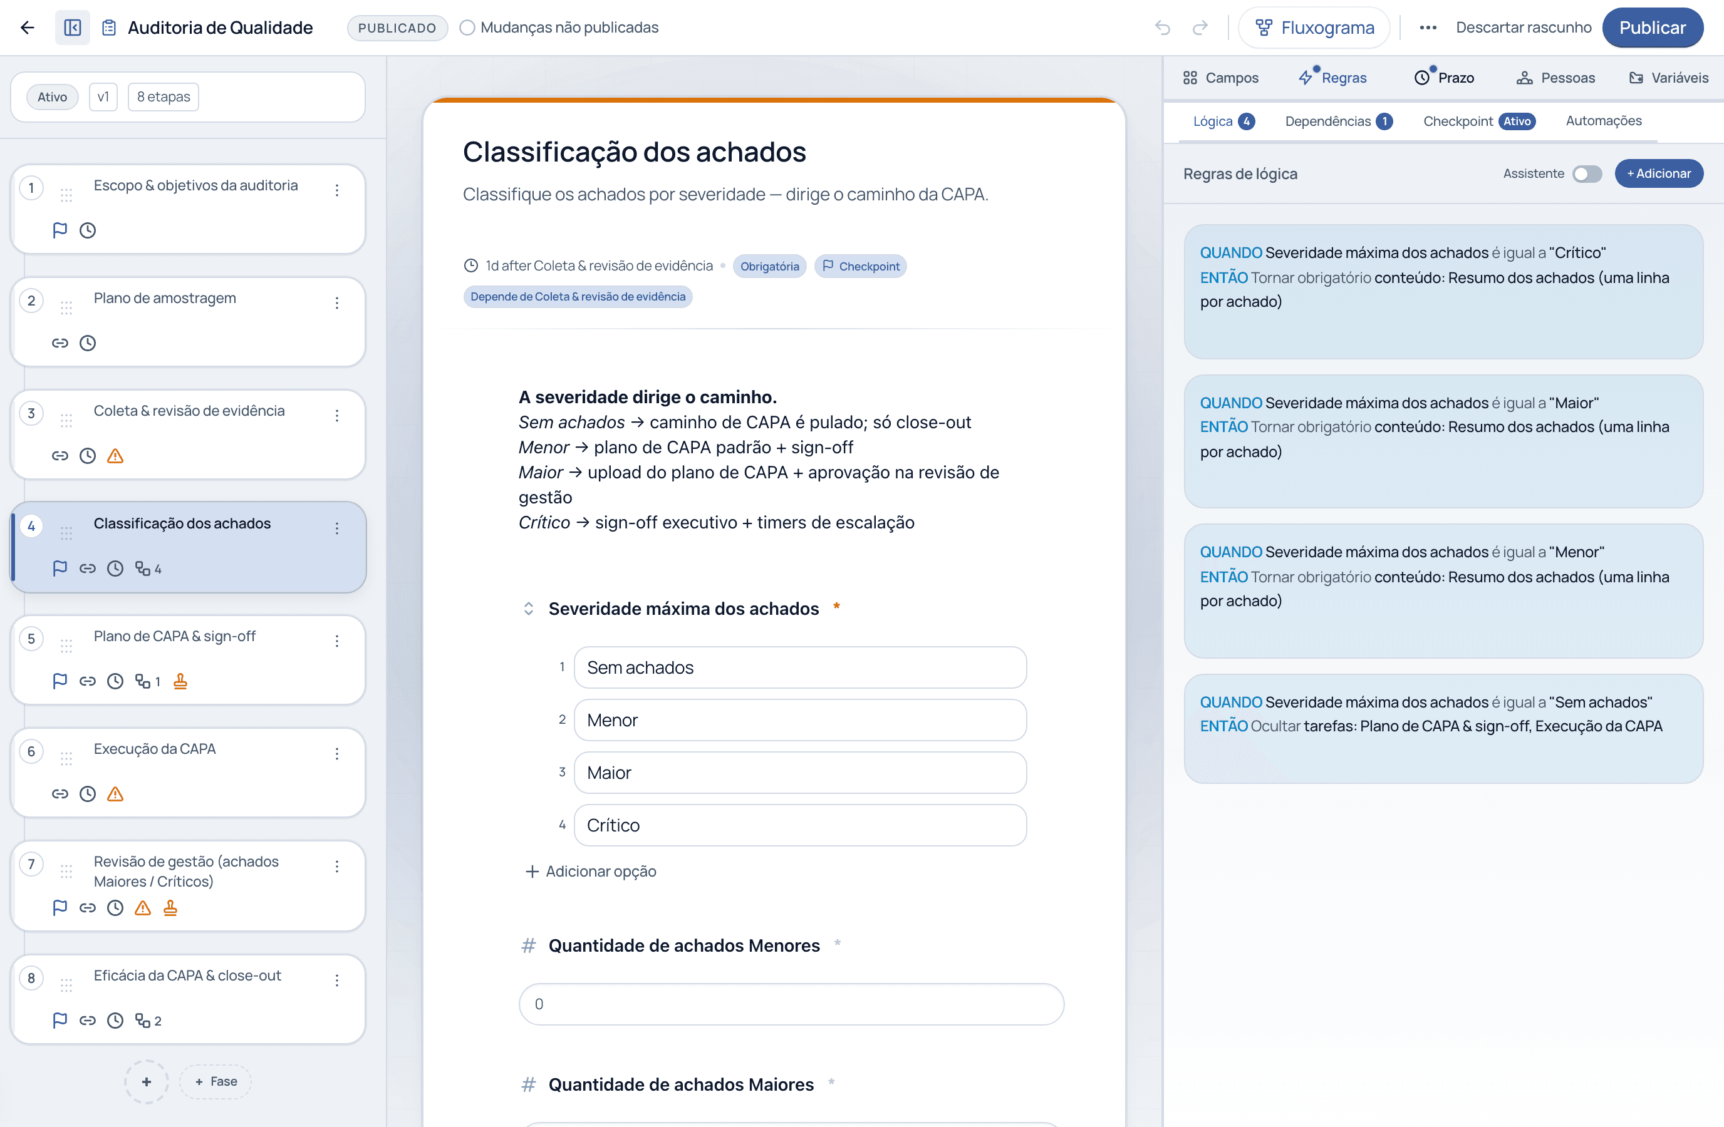Click Adicionar opção link
Screen dimensions: 1724x1127
pos(591,872)
